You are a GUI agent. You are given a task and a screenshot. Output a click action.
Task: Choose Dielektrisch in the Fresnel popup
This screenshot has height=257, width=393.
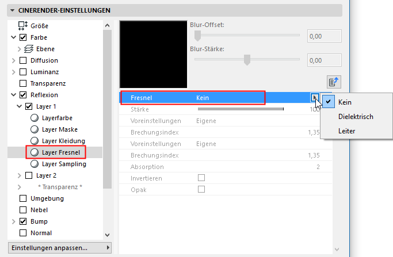tap(356, 117)
